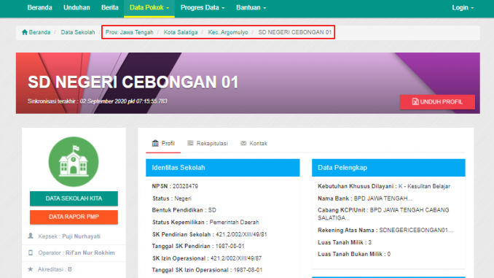
Task: Switch to the Kontak tab
Action: click(x=254, y=143)
